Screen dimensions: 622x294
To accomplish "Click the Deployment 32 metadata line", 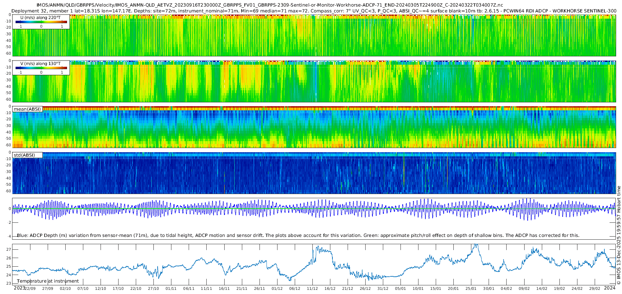I will click(314, 11).
